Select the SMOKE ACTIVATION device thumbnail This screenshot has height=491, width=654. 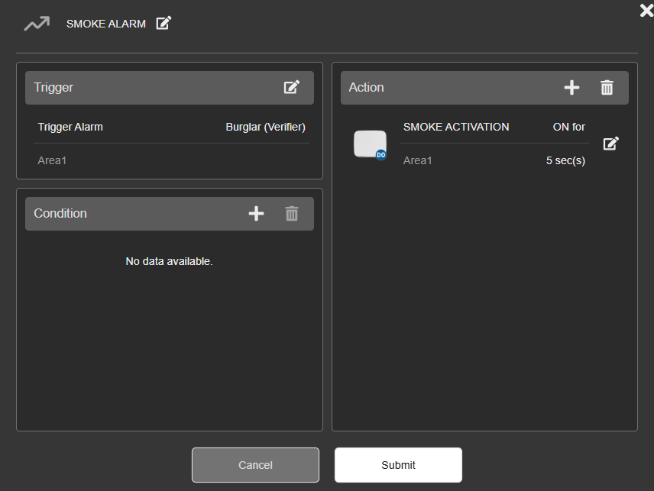click(370, 144)
